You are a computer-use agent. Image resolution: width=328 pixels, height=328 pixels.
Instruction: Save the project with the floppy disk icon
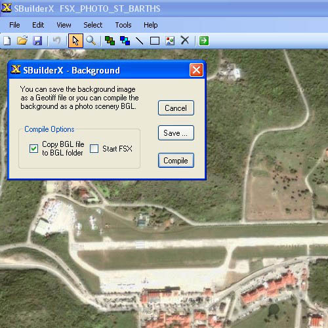tap(37, 41)
